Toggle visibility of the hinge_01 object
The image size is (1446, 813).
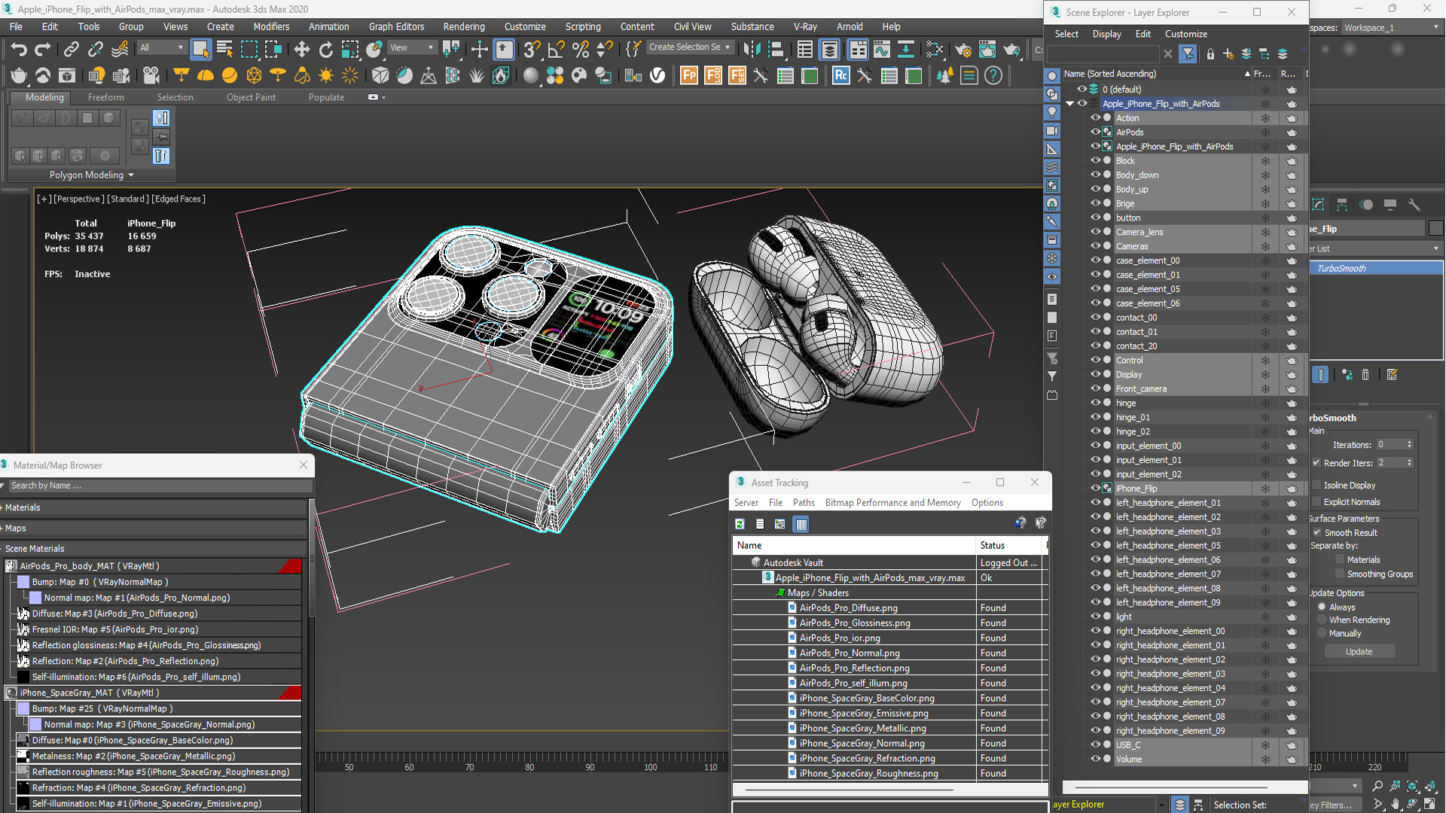tap(1095, 417)
